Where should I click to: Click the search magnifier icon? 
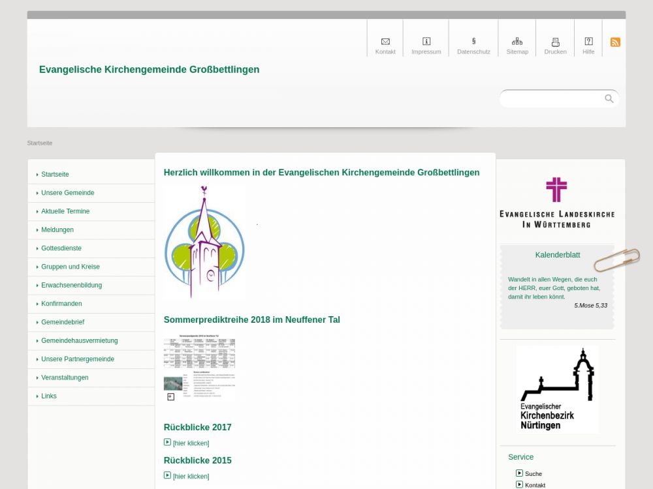click(609, 98)
